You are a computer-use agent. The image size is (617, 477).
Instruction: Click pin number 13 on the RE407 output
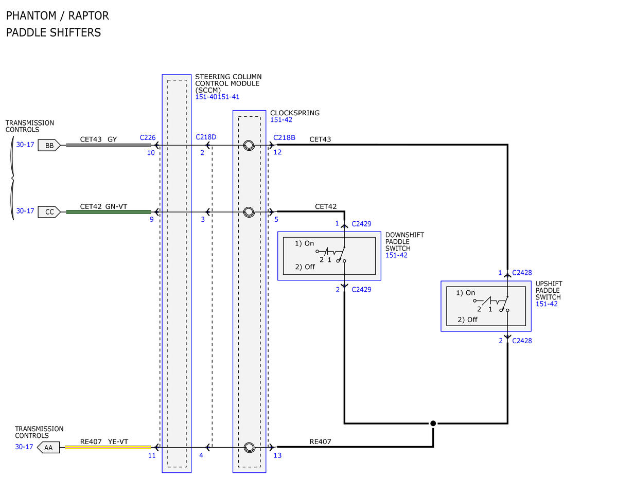(x=277, y=455)
